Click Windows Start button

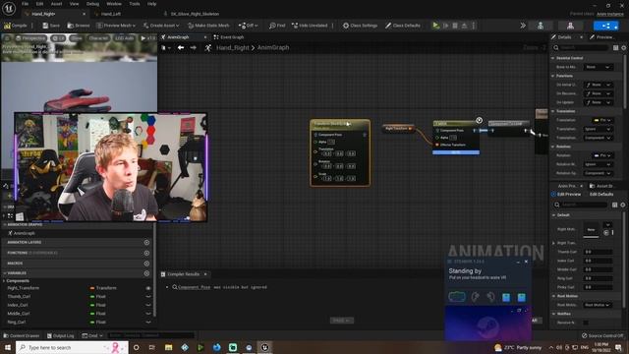point(8,347)
